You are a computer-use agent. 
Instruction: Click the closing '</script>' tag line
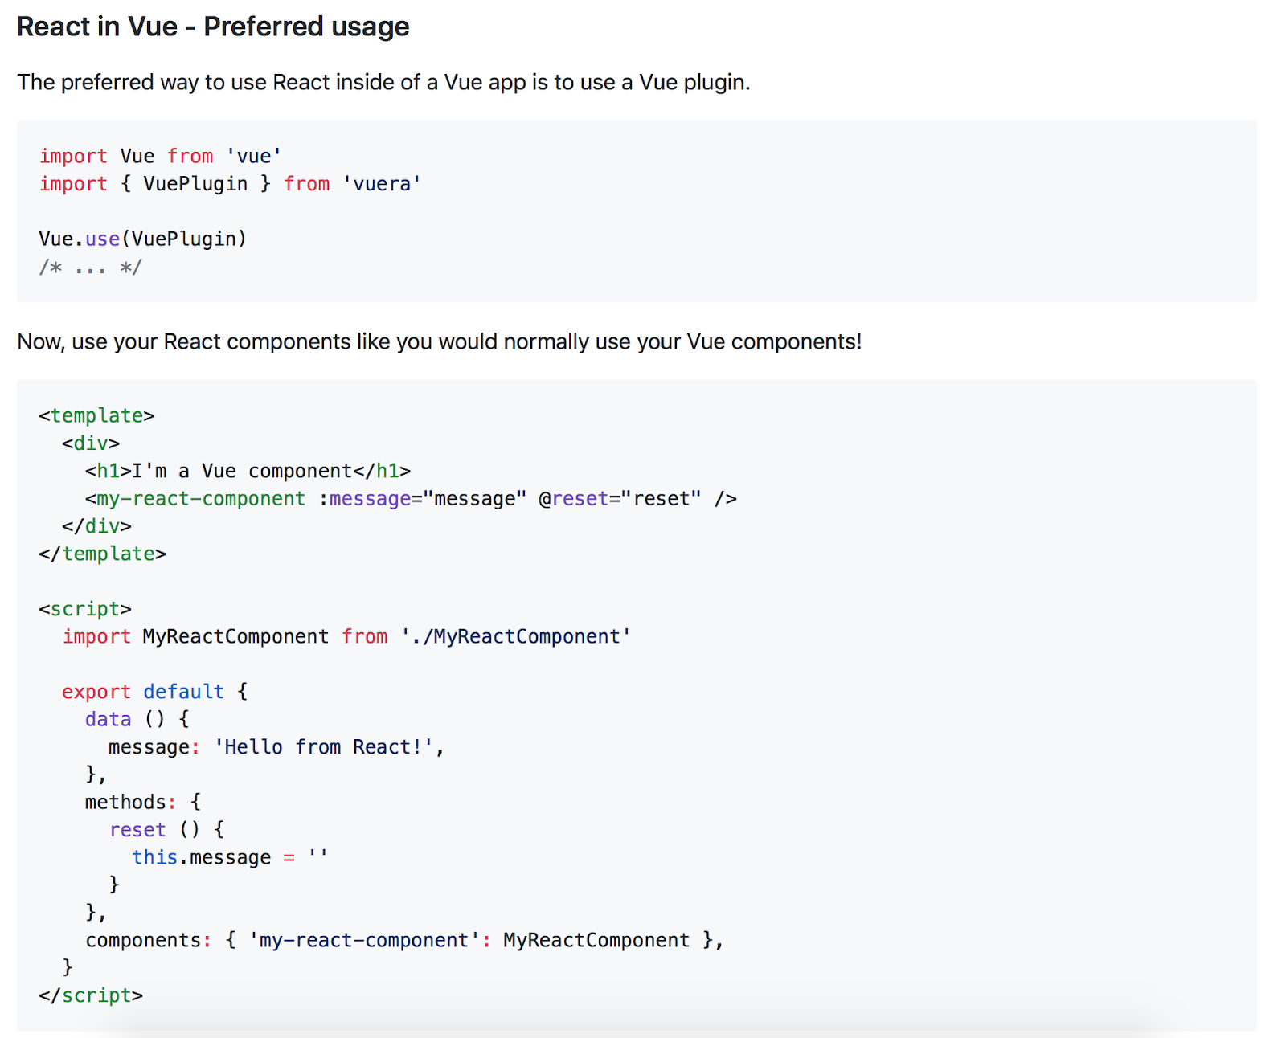(x=91, y=995)
